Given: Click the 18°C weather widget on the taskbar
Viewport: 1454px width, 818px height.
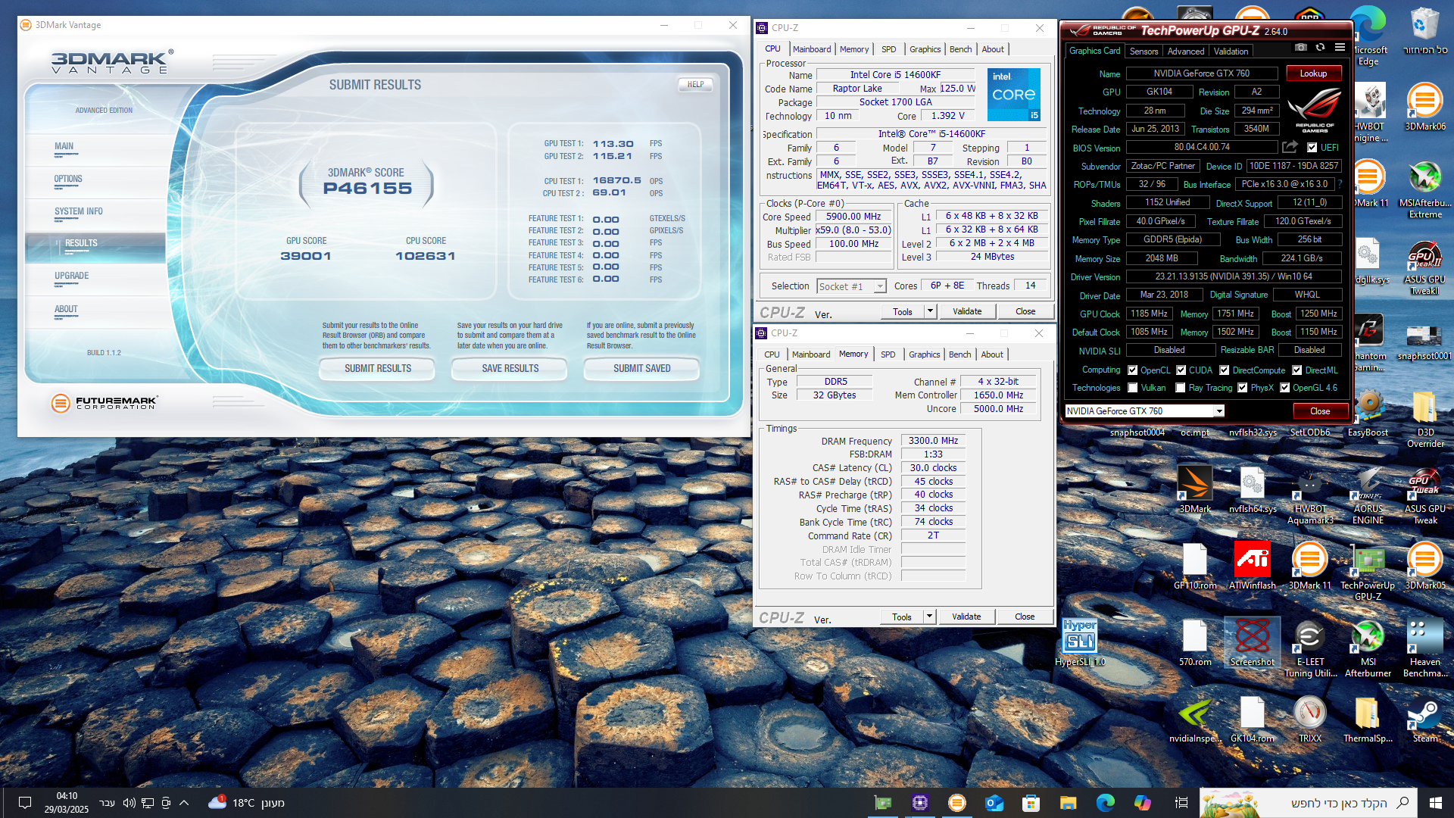Looking at the screenshot, I should [x=247, y=803].
